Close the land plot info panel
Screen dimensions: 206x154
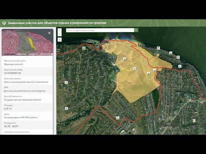pyautogui.click(x=49, y=33)
